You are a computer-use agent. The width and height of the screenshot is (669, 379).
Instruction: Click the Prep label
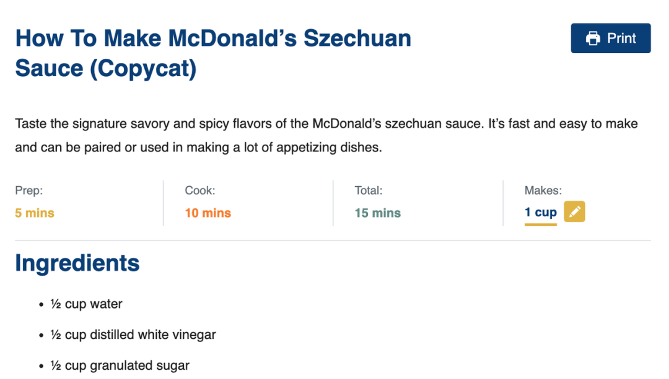pyautogui.click(x=29, y=190)
